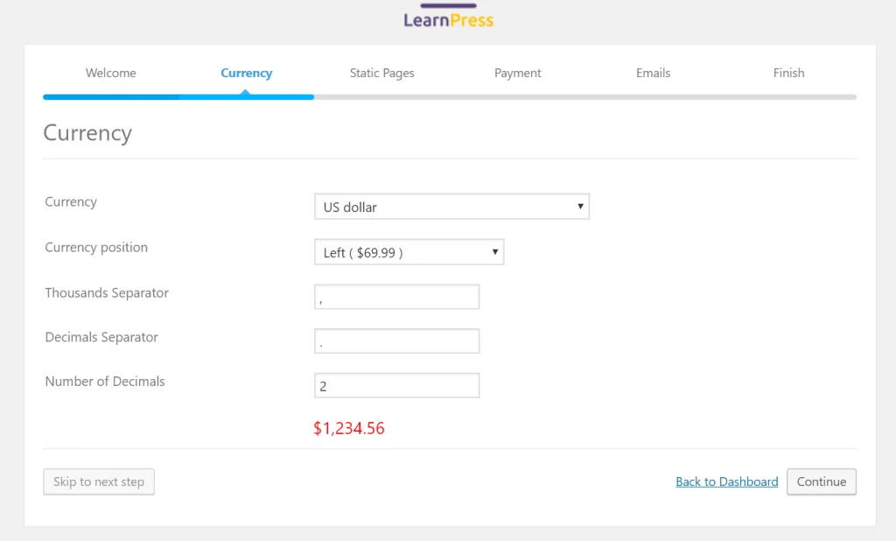This screenshot has width=896, height=541.
Task: Click the Number of Decimals label text
Action: 105,381
